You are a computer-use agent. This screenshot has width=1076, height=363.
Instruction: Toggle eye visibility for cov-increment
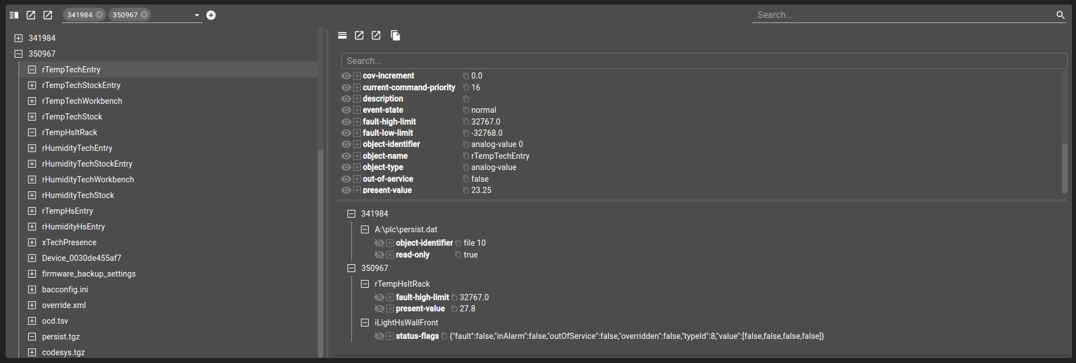(x=346, y=76)
